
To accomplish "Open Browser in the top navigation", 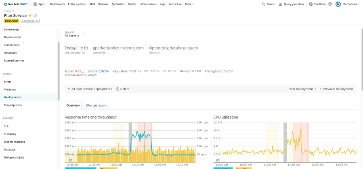I will (x=103, y=4).
